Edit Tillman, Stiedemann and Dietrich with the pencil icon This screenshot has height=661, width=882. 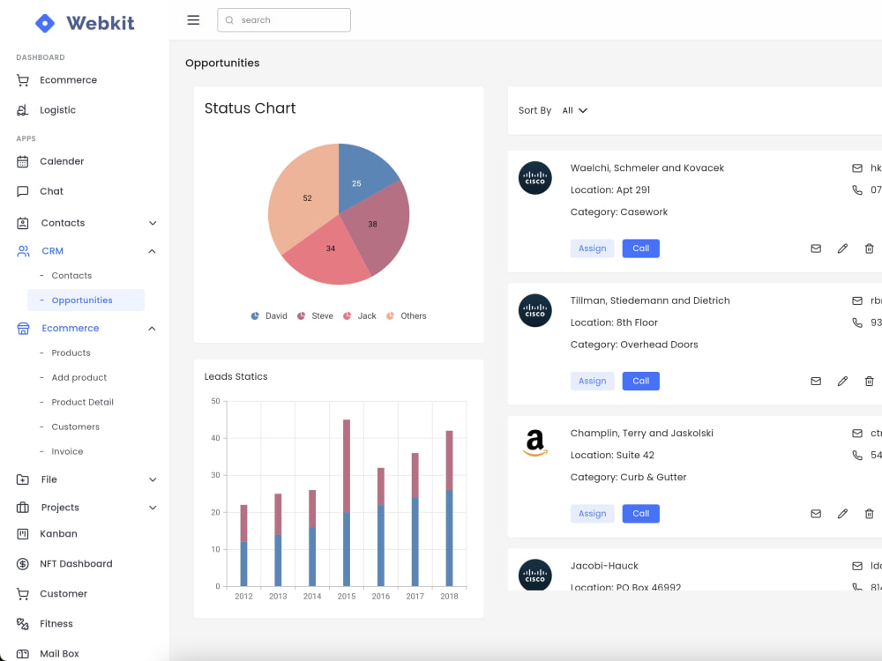click(842, 381)
